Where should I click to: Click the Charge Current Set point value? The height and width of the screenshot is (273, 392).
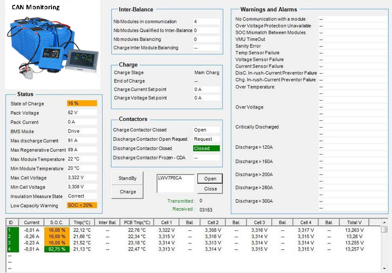(207, 90)
